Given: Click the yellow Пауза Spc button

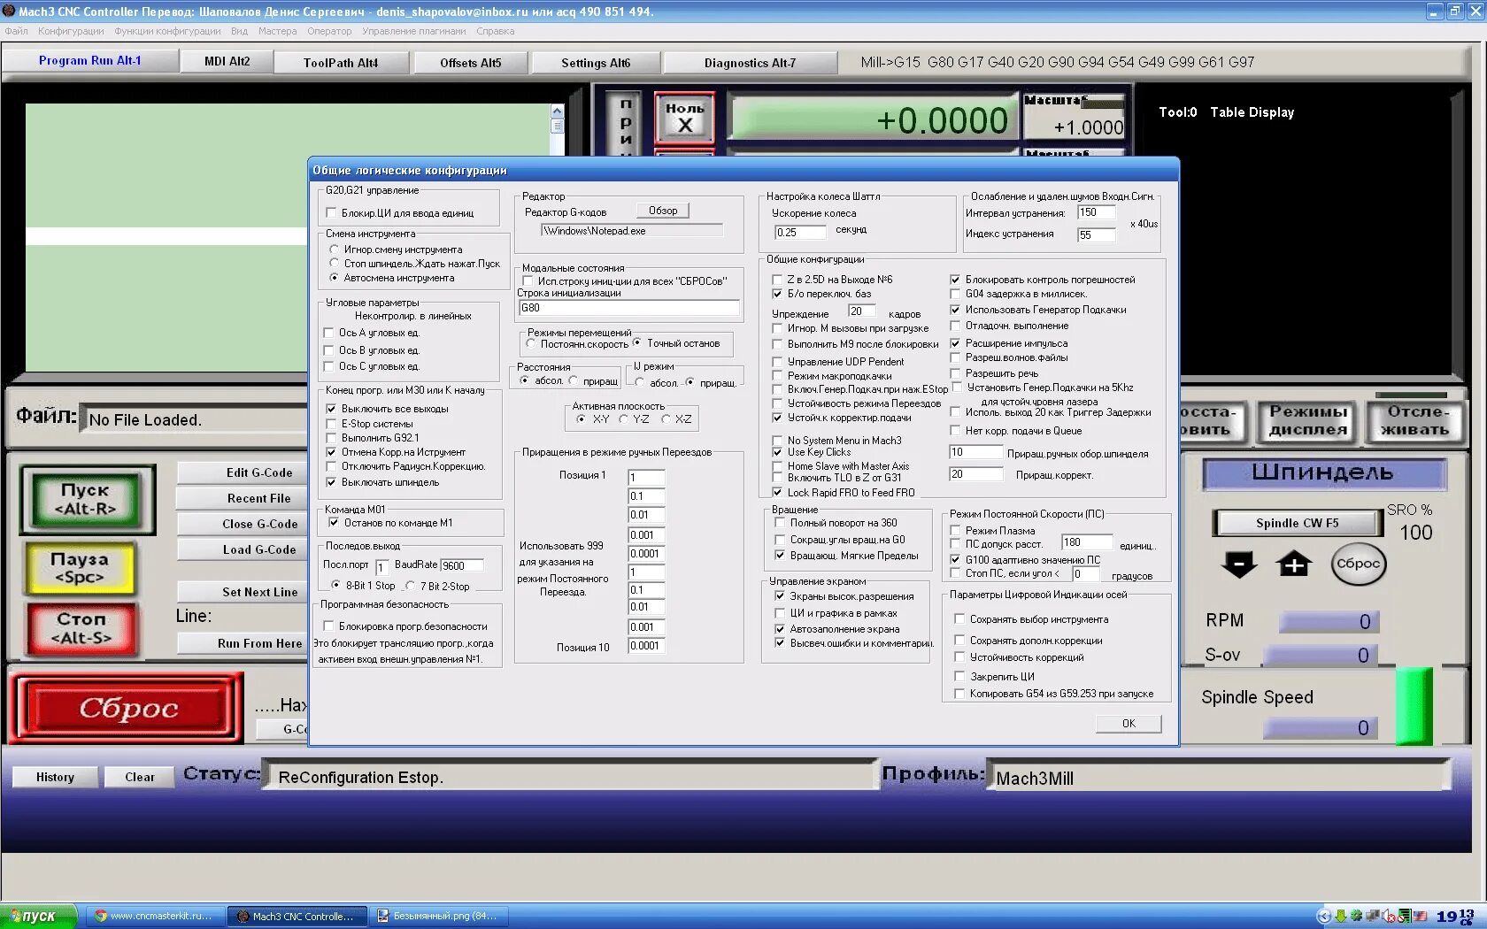Looking at the screenshot, I should point(81,568).
